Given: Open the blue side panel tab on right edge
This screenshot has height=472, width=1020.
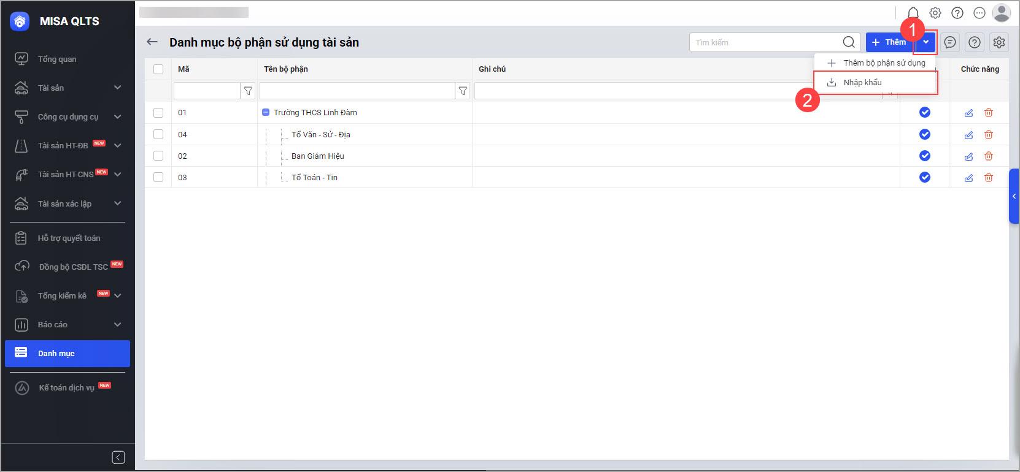Looking at the screenshot, I should (x=1014, y=196).
